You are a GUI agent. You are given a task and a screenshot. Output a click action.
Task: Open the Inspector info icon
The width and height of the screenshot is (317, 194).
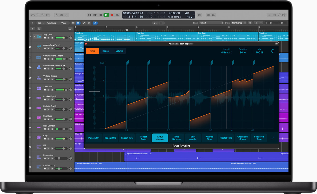[x=38, y=15]
